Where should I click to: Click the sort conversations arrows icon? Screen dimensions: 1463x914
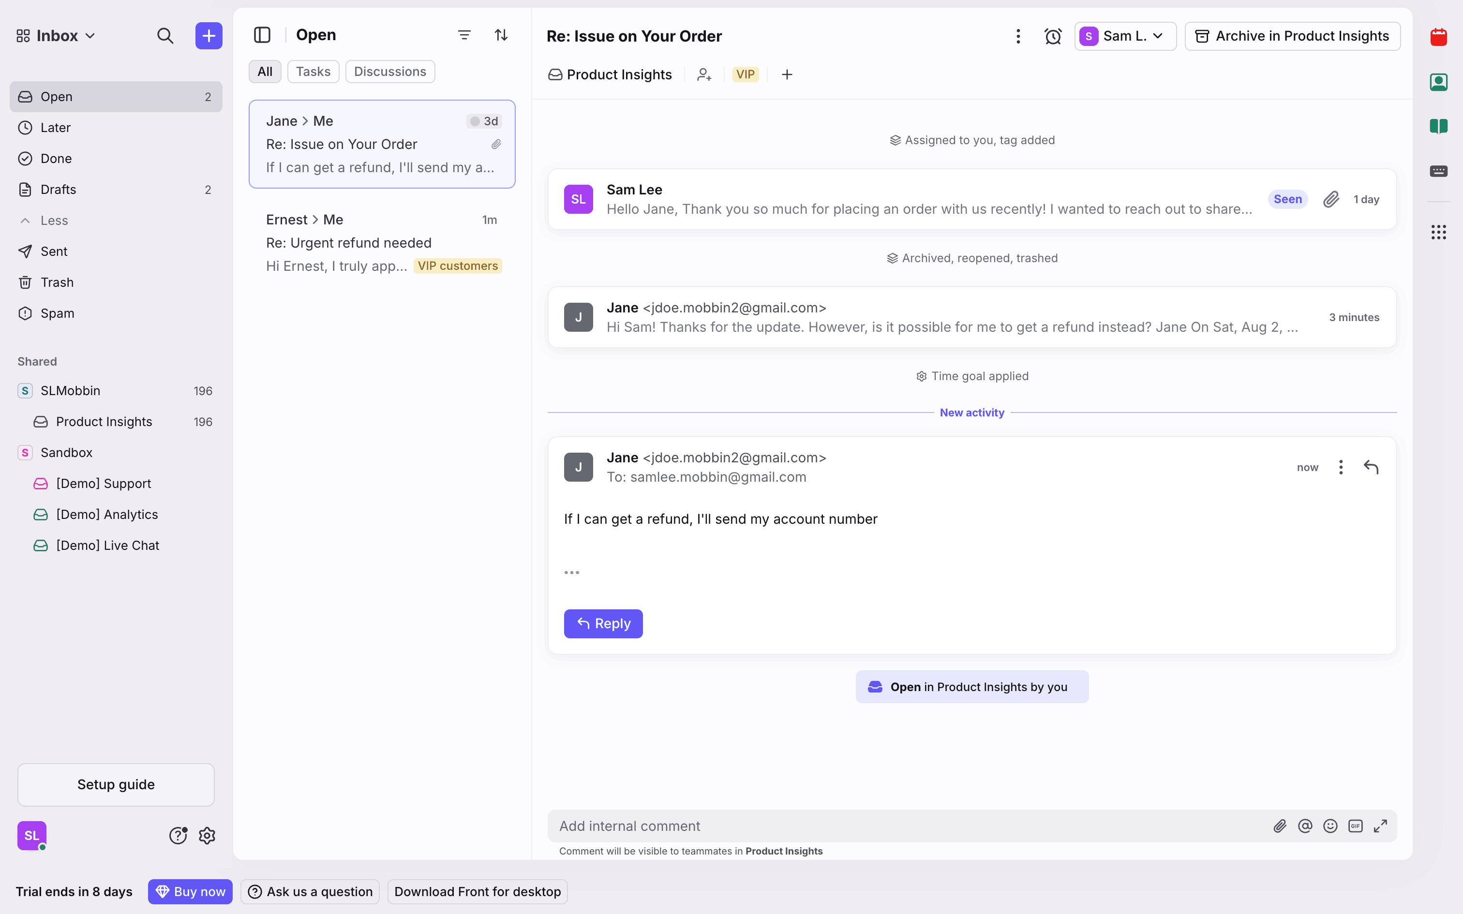[501, 35]
